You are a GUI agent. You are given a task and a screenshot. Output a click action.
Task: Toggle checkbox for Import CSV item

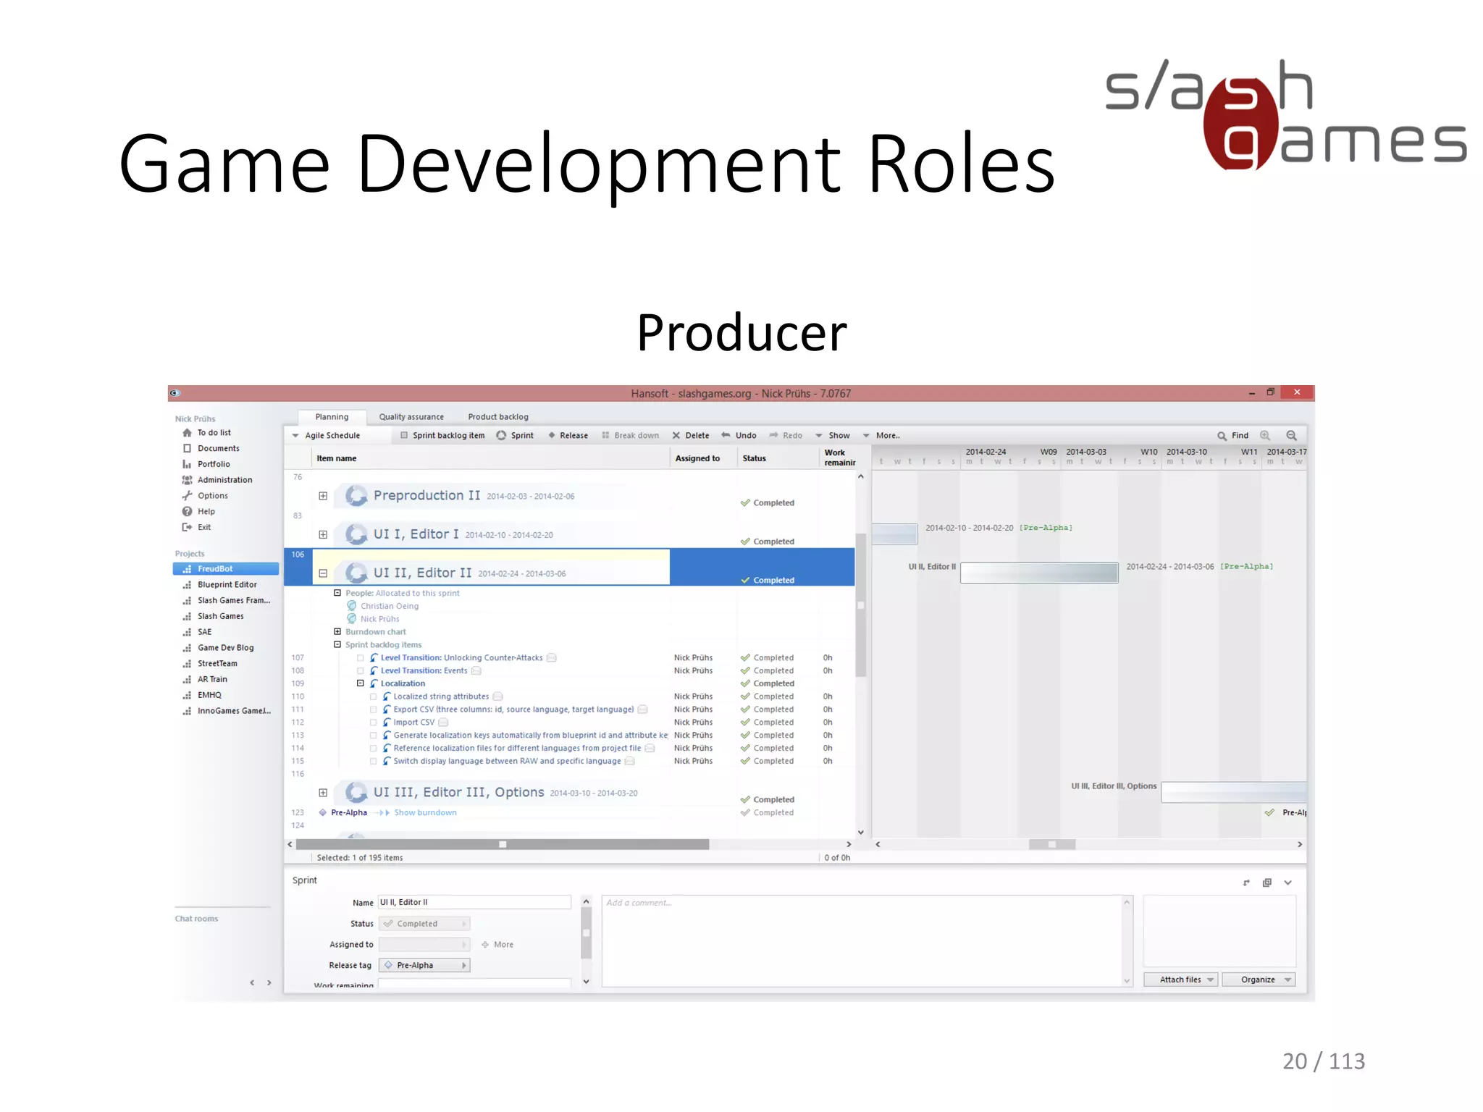click(x=374, y=723)
